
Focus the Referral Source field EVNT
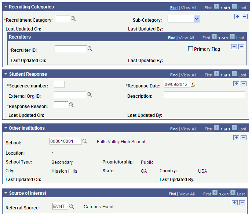coord(60,206)
